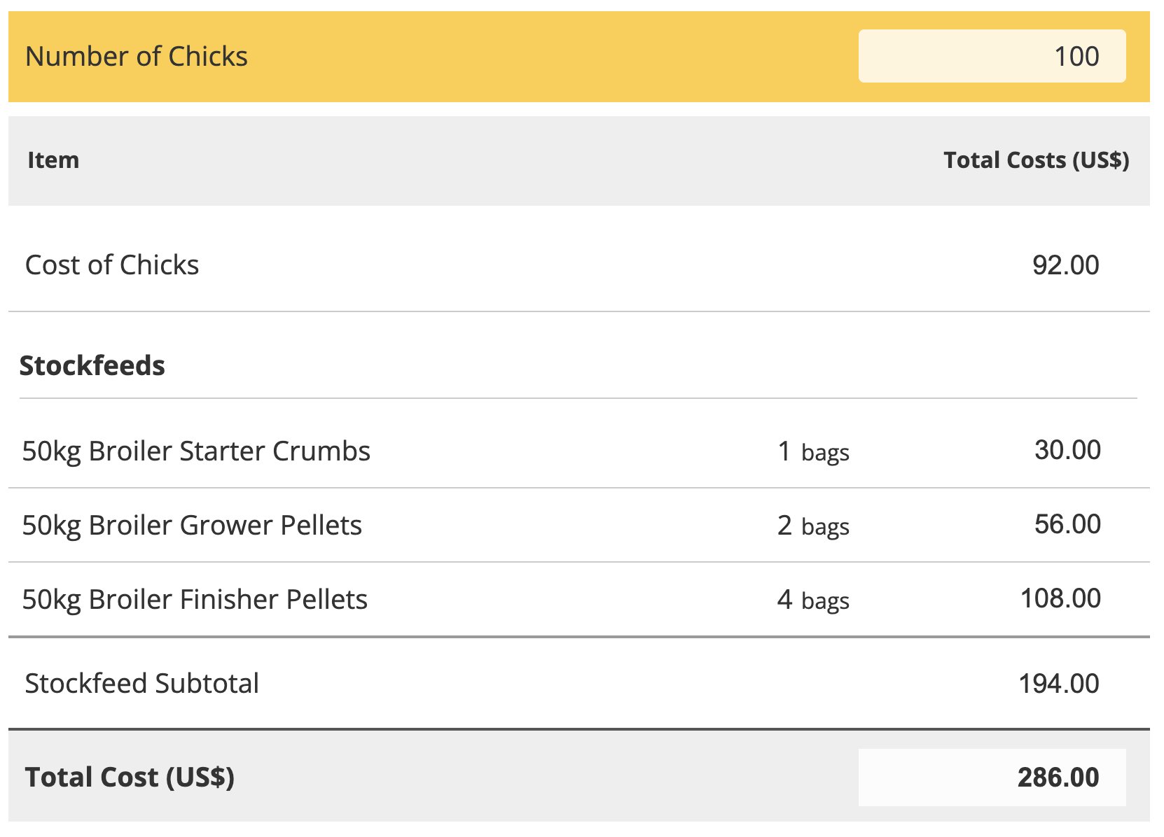
Task: Click the Stockfeed Subtotal value 194.00
Action: click(x=1059, y=684)
